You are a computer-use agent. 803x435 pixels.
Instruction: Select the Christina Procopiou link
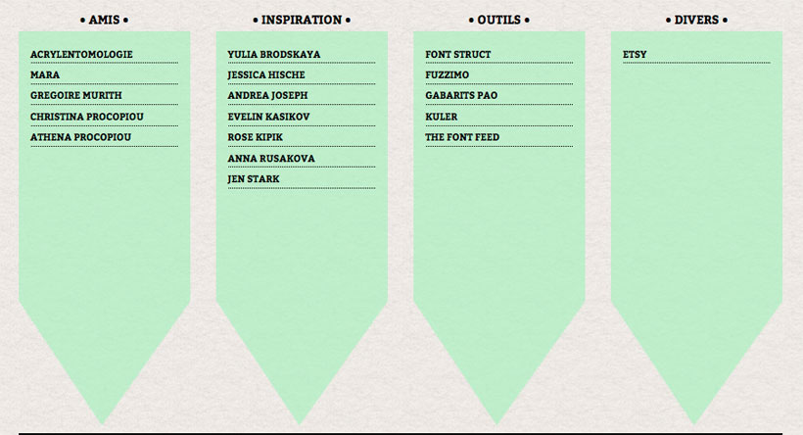[x=87, y=117]
